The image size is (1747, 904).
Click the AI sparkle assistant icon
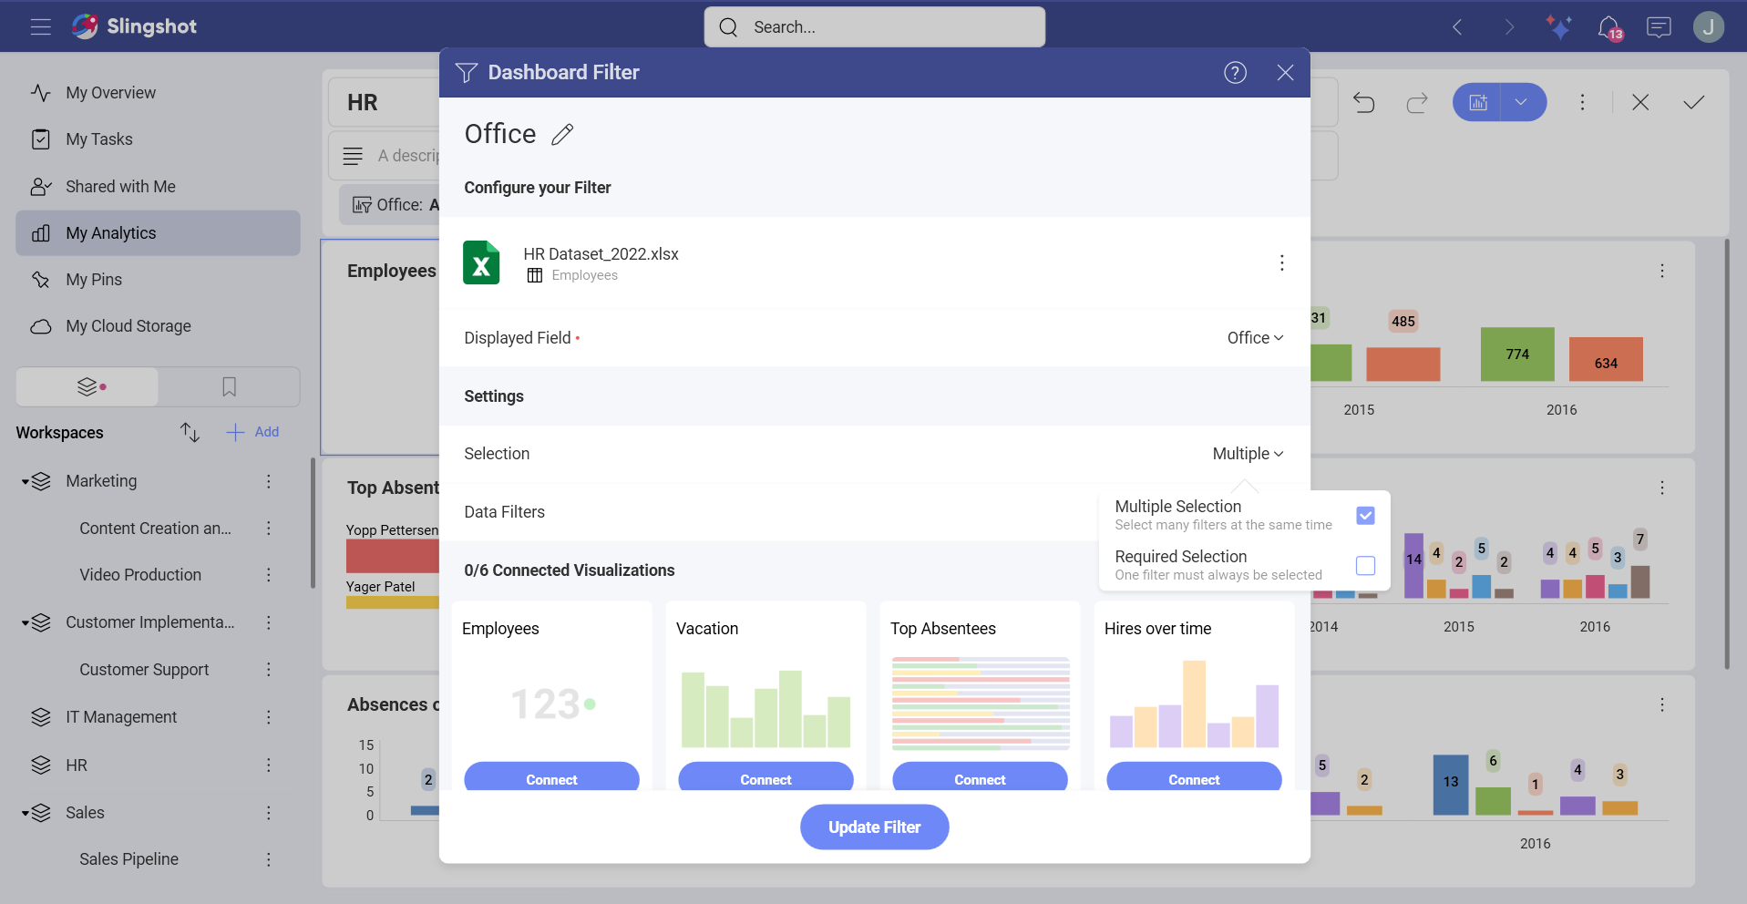pos(1558,27)
